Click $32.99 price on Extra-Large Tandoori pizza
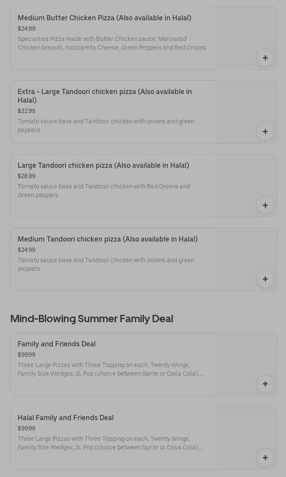Image resolution: width=286 pixels, height=477 pixels. pos(26,111)
